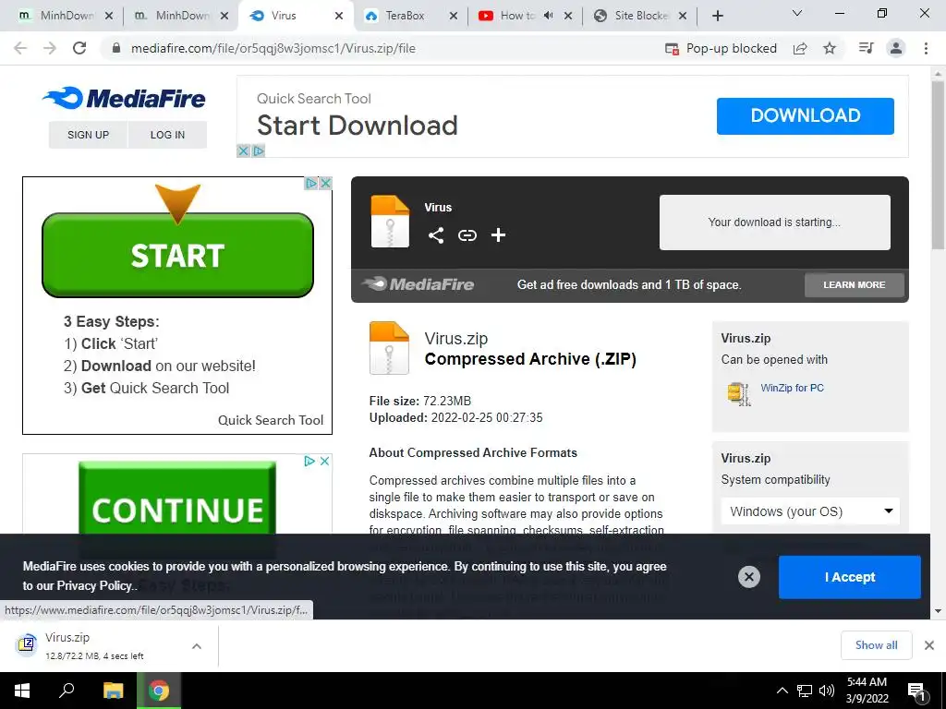Image resolution: width=946 pixels, height=709 pixels.
Task: Click the address bar URL
Action: point(273,48)
